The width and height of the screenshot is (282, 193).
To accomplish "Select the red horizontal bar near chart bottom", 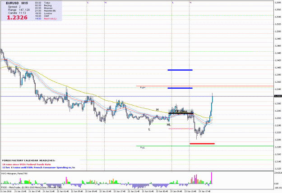I will coord(202,144).
